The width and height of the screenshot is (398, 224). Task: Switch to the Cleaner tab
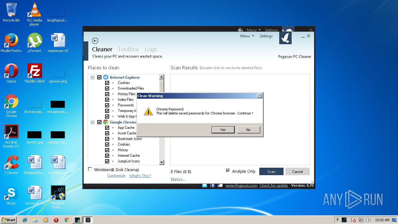pyautogui.click(x=102, y=49)
